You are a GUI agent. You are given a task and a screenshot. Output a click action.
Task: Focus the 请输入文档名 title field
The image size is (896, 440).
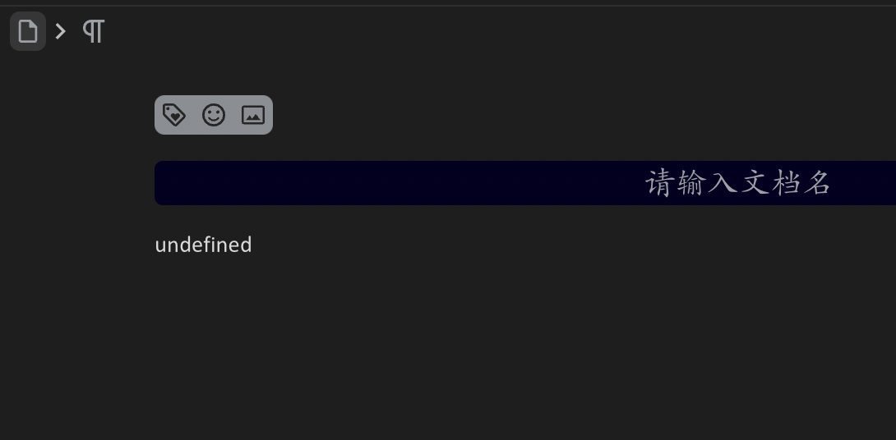tap(525, 183)
